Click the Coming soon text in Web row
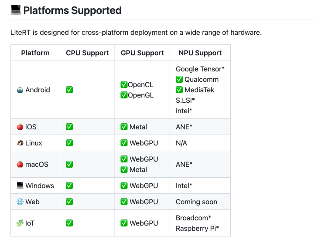This screenshot has width=314, height=243. pyautogui.click(x=196, y=202)
